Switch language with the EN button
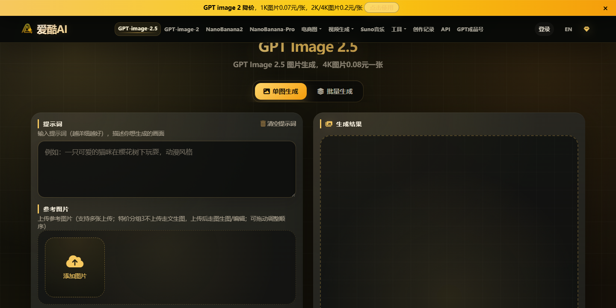 [x=568, y=29]
